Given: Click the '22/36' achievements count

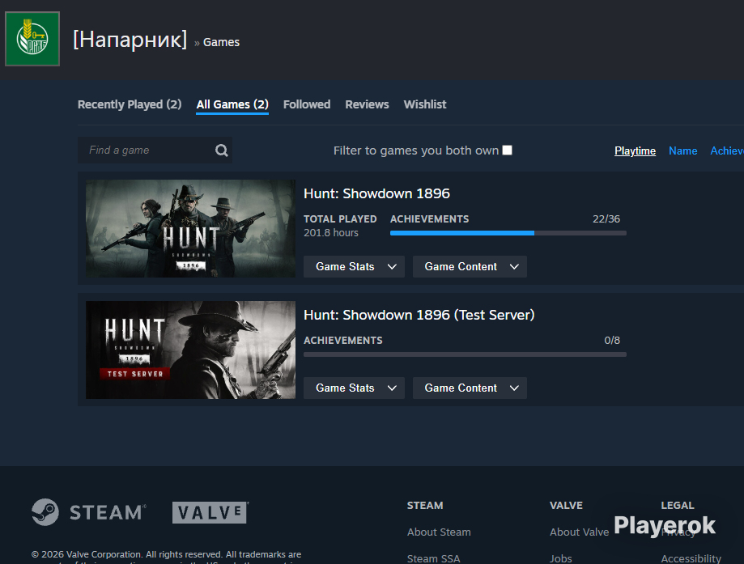Looking at the screenshot, I should tap(606, 218).
